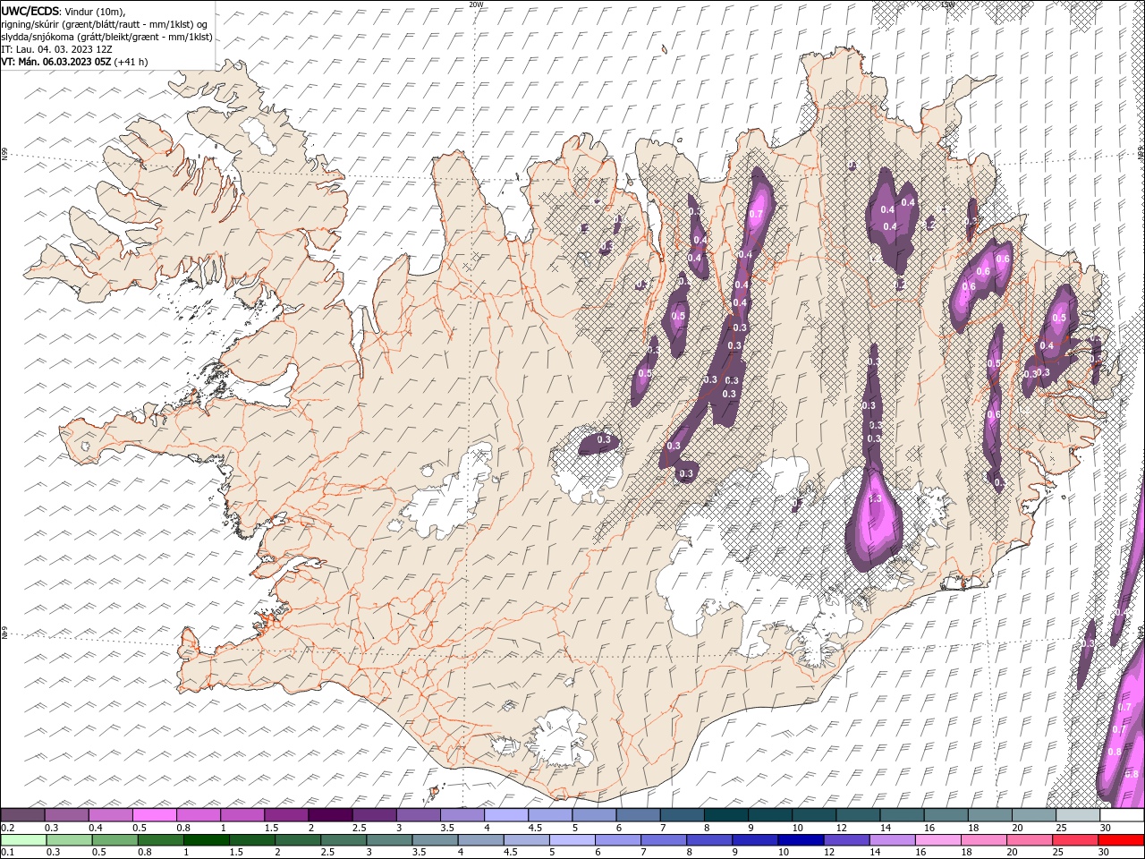Click the '30' label in the bottom legend row
The image size is (1145, 859).
click(1106, 853)
